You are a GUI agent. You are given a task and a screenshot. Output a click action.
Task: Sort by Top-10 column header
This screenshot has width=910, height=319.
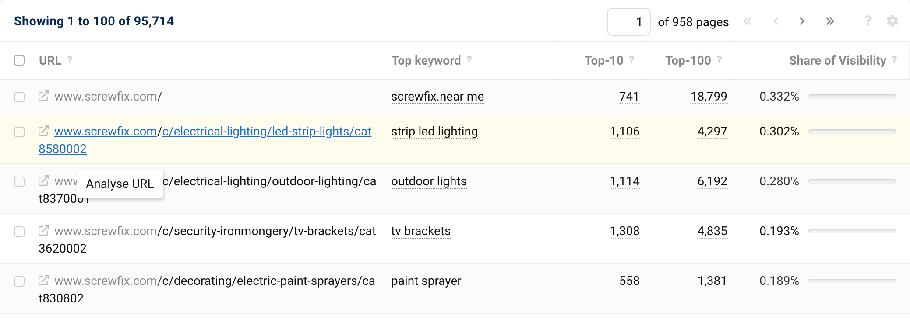[x=604, y=60]
